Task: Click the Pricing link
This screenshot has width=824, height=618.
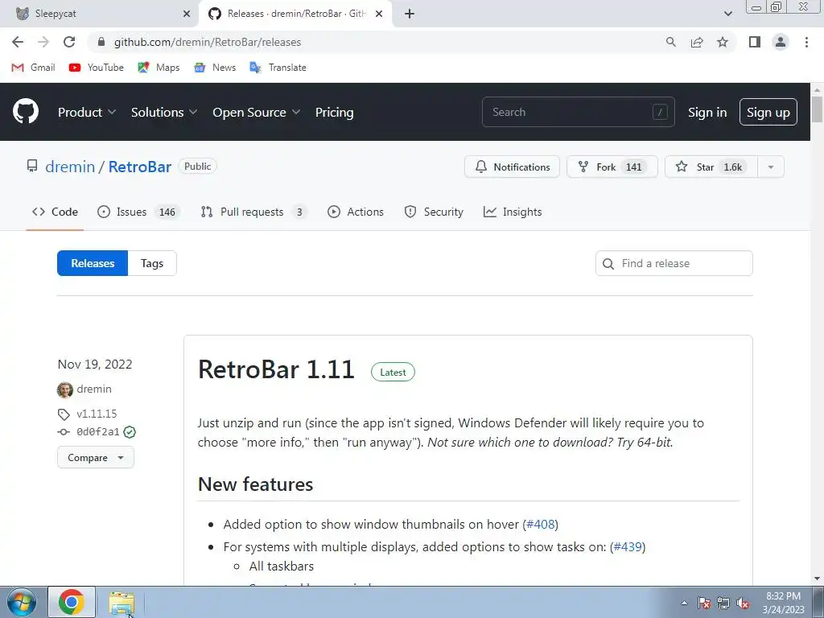Action: click(x=334, y=112)
